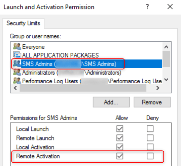The image size is (181, 166).
Task: Click the Add... button
Action: pyautogui.click(x=111, y=102)
